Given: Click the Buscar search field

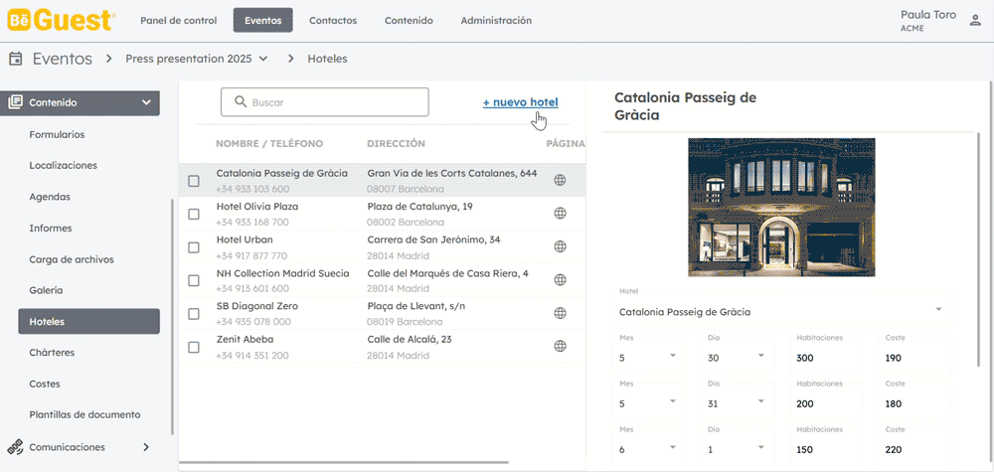Looking at the screenshot, I should coord(325,102).
